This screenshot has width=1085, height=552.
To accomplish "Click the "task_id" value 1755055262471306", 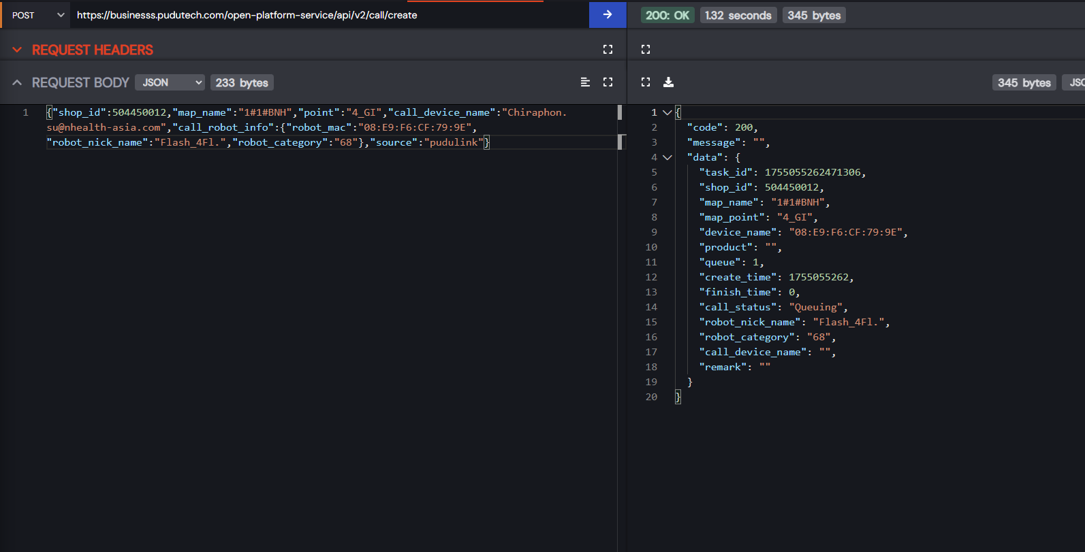I will (813, 172).
